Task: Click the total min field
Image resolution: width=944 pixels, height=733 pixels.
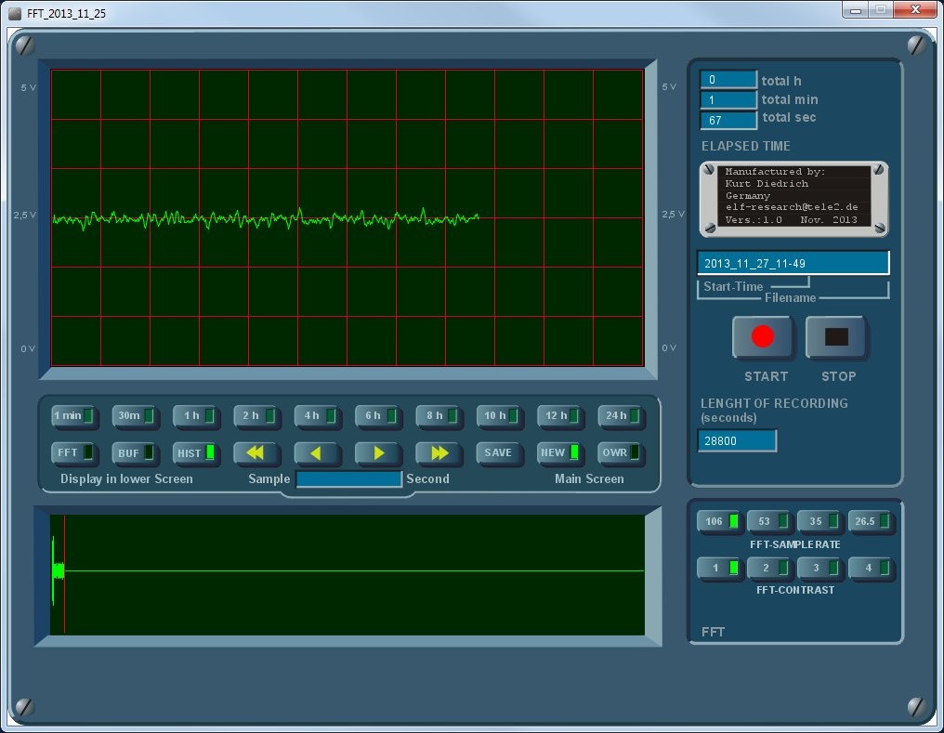Action: tap(728, 100)
